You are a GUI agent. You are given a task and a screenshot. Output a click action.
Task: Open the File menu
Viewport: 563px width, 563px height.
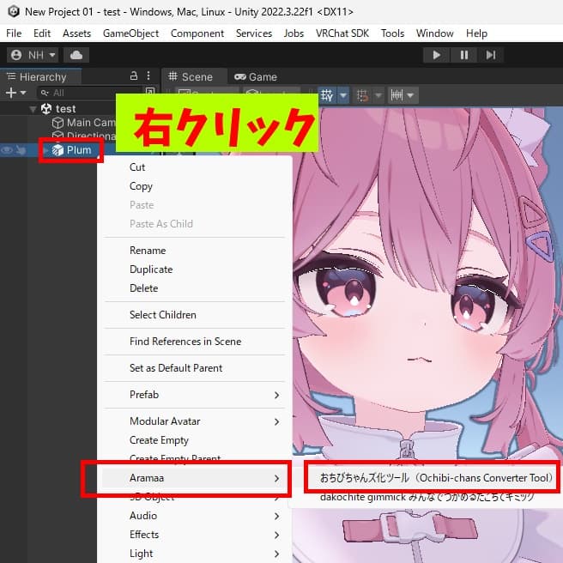click(x=14, y=33)
